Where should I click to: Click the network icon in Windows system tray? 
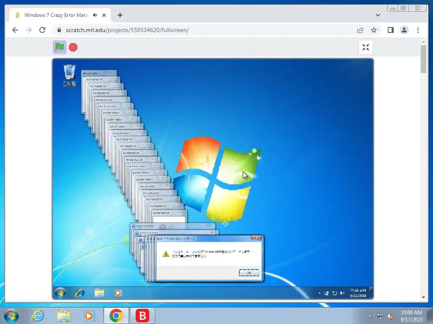click(x=380, y=316)
